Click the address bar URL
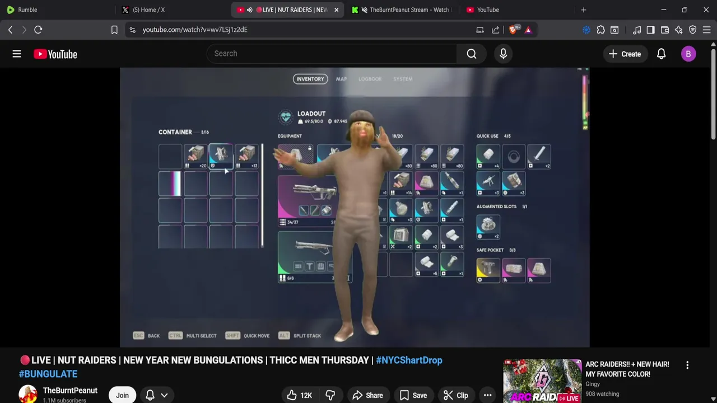This screenshot has height=403, width=717. click(195, 30)
